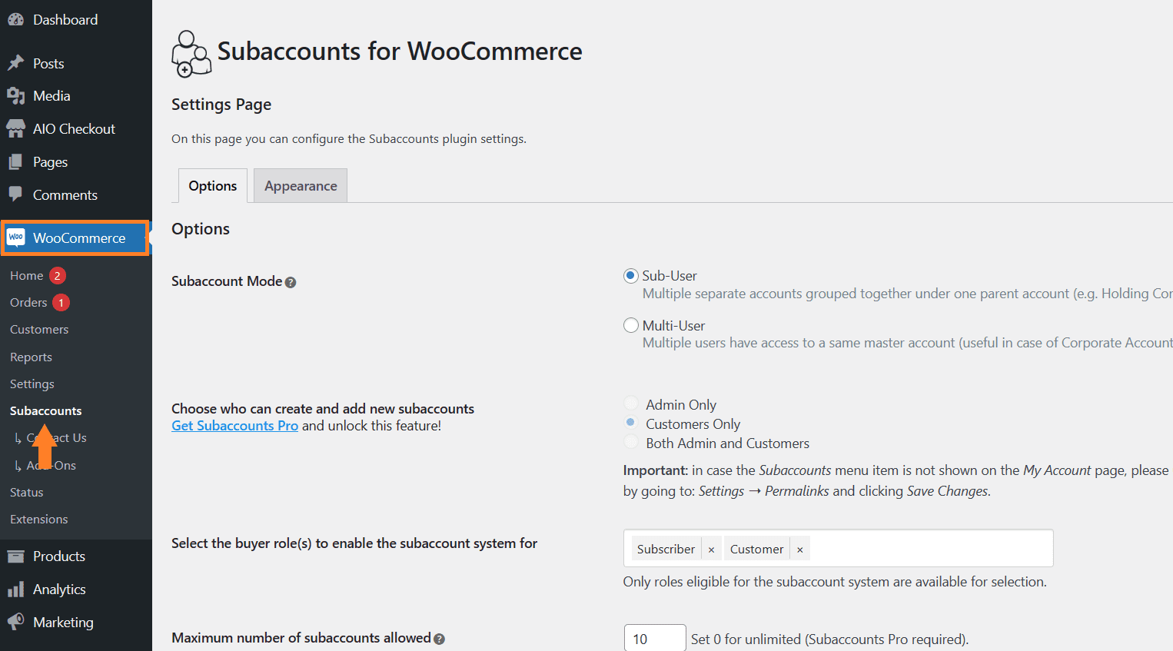Select the Sub-User radio option
The width and height of the screenshot is (1173, 651).
[631, 276]
